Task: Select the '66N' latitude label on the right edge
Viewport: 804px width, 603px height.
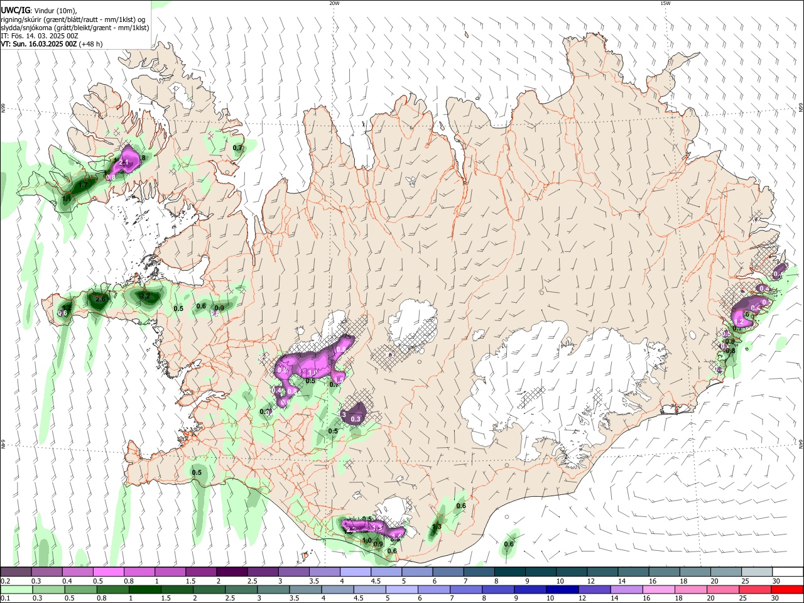Action: click(801, 108)
